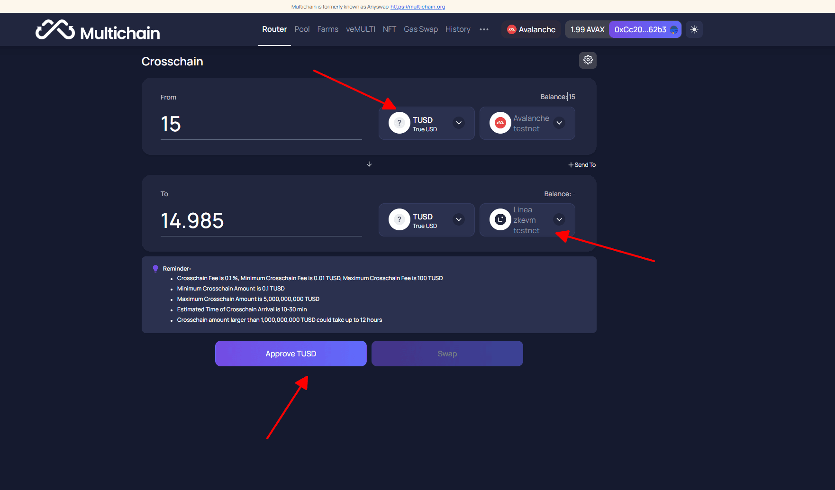Click the 1.99 AVAX balance
This screenshot has height=490, width=835.
(588, 29)
